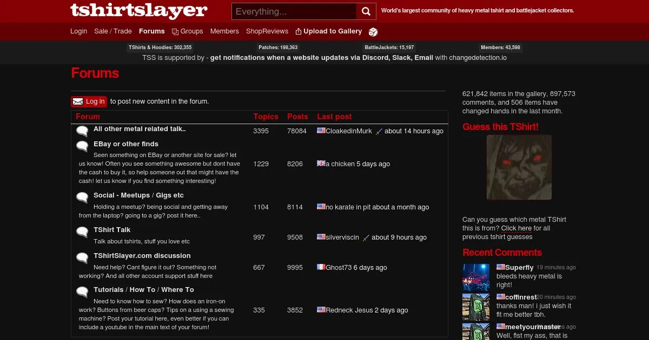Follow the changedetection.io notifications link
The width and height of the screenshot is (649, 340).
point(321,58)
